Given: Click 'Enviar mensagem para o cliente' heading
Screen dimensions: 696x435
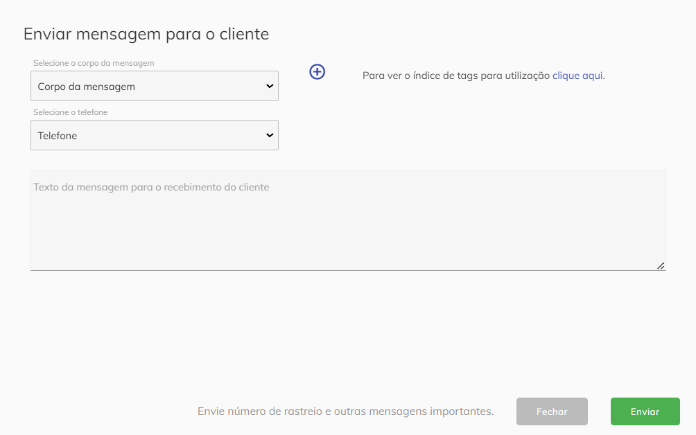Looking at the screenshot, I should (x=146, y=34).
